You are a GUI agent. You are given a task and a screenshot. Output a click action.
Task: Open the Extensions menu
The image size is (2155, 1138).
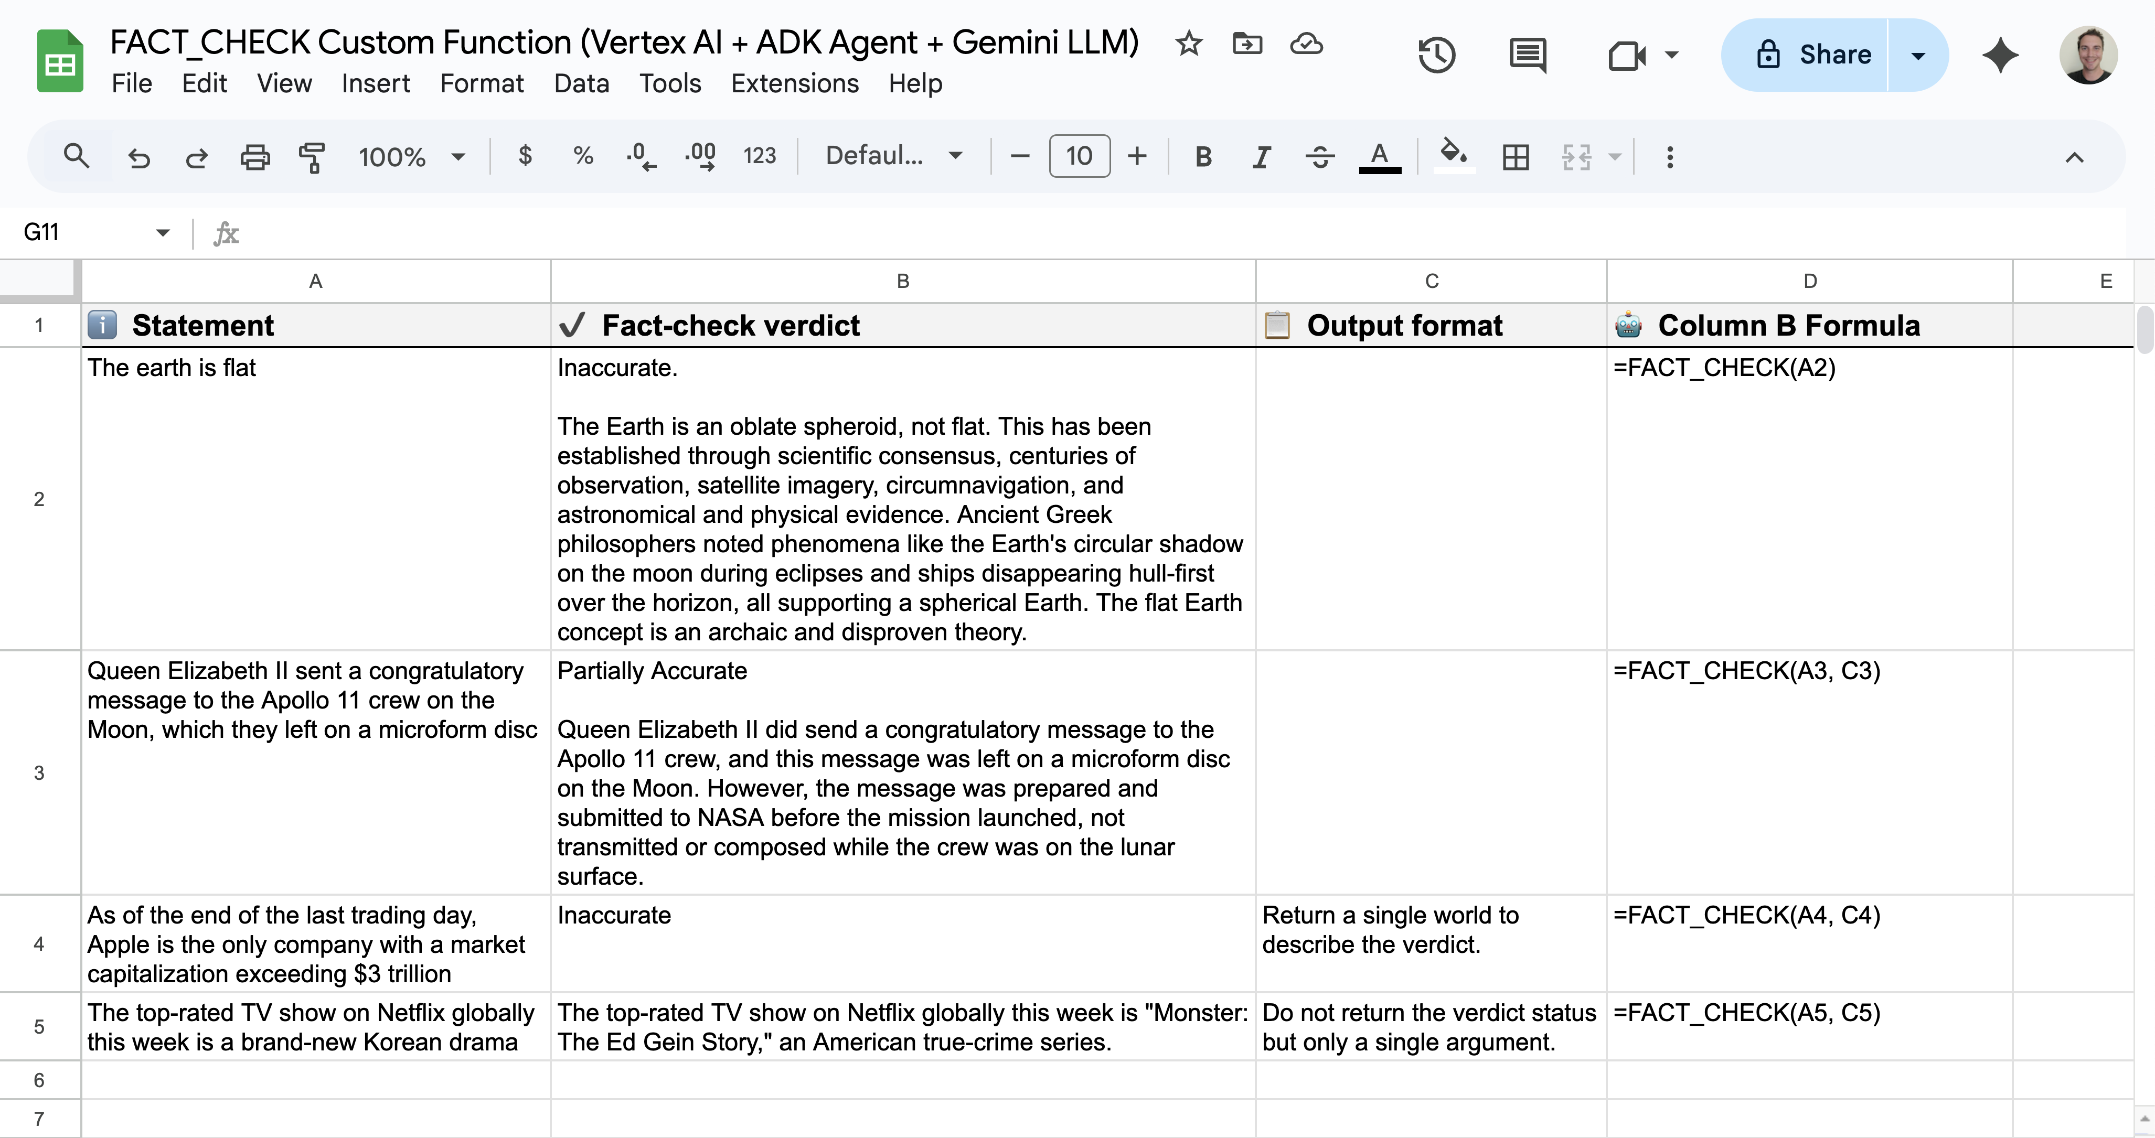pyautogui.click(x=795, y=83)
